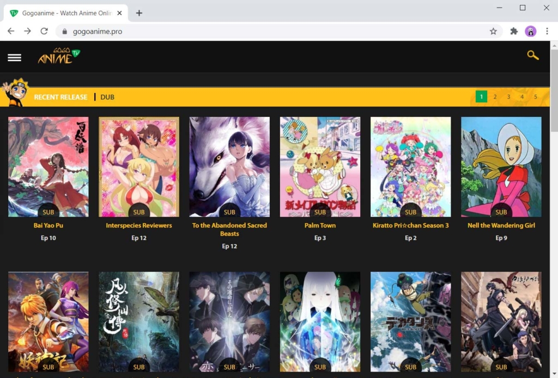558x378 pixels.
Task: Go to page 4 of recent releases
Action: point(521,97)
